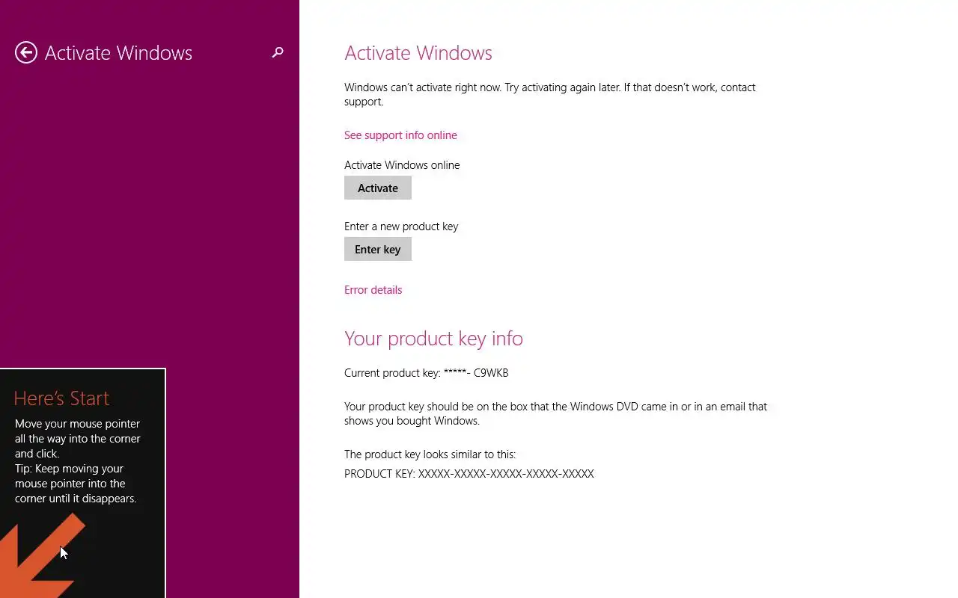958x598 pixels.
Task: Select the Here's Start tip heading
Action: [x=61, y=398]
